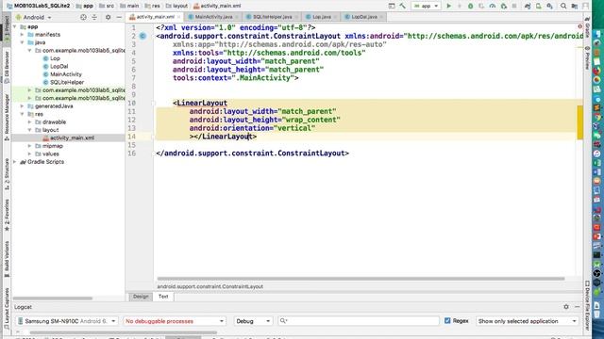This screenshot has height=339, width=604.
Task: Collapse all icon in Project panel header
Action: pyautogui.click(x=94, y=17)
